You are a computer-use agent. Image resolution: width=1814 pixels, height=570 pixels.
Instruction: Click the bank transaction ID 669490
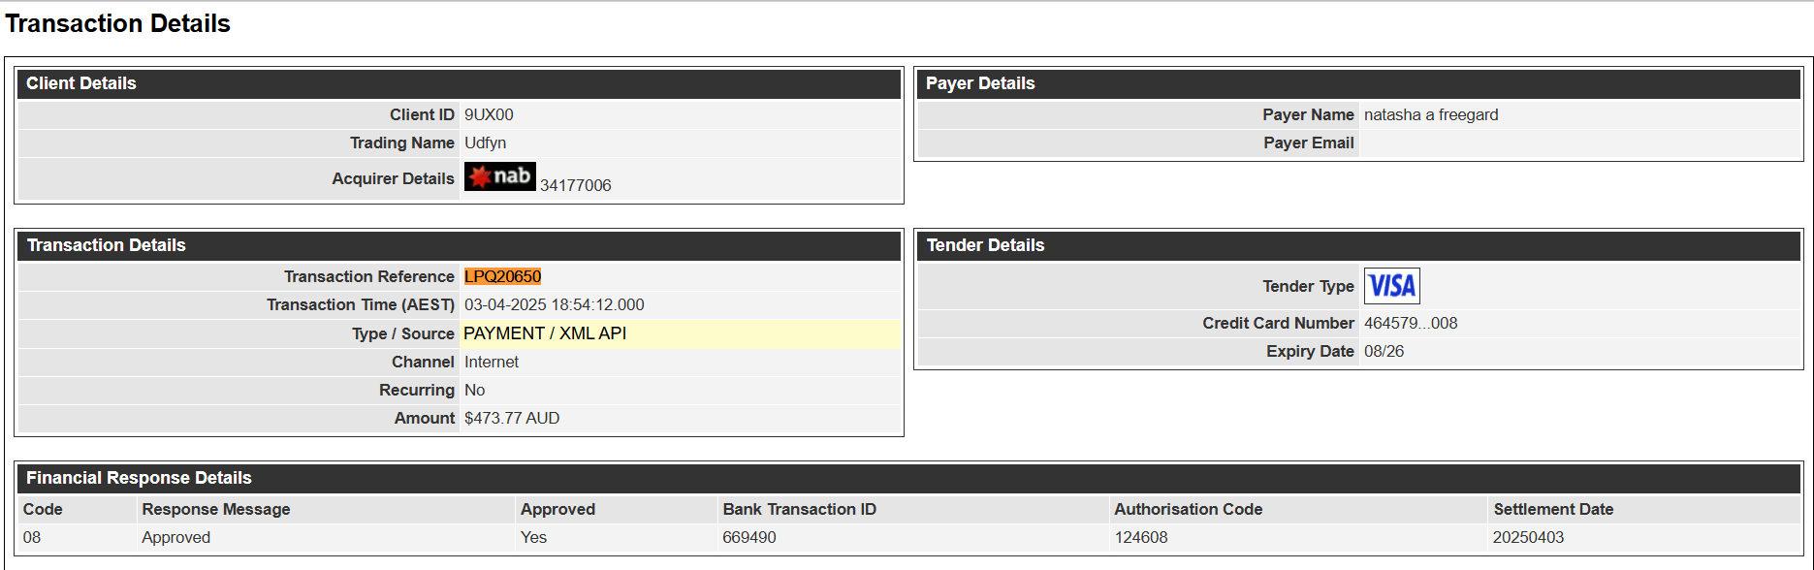click(x=749, y=537)
